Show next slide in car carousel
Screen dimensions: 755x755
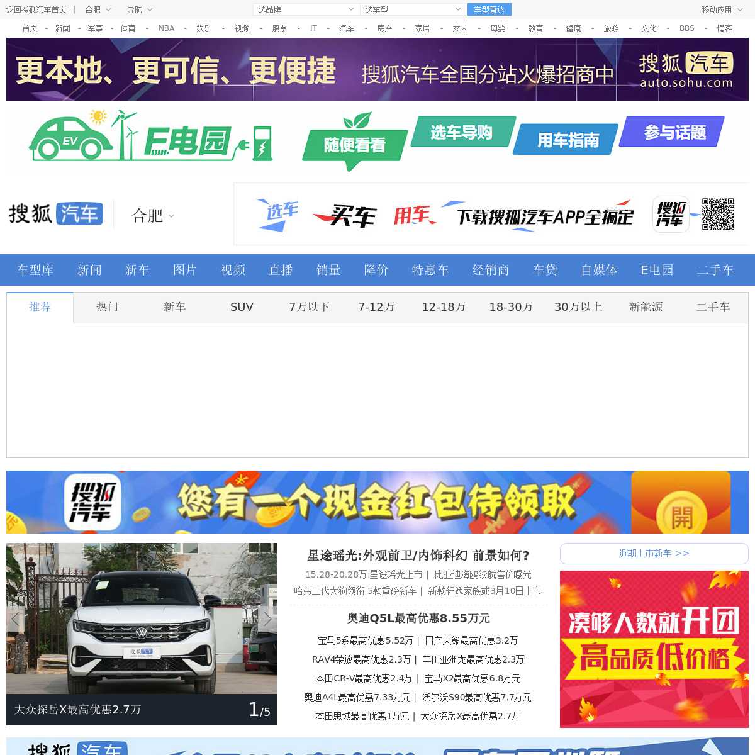267,618
